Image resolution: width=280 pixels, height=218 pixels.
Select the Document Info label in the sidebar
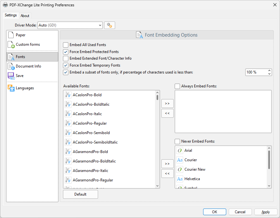tap(28, 66)
